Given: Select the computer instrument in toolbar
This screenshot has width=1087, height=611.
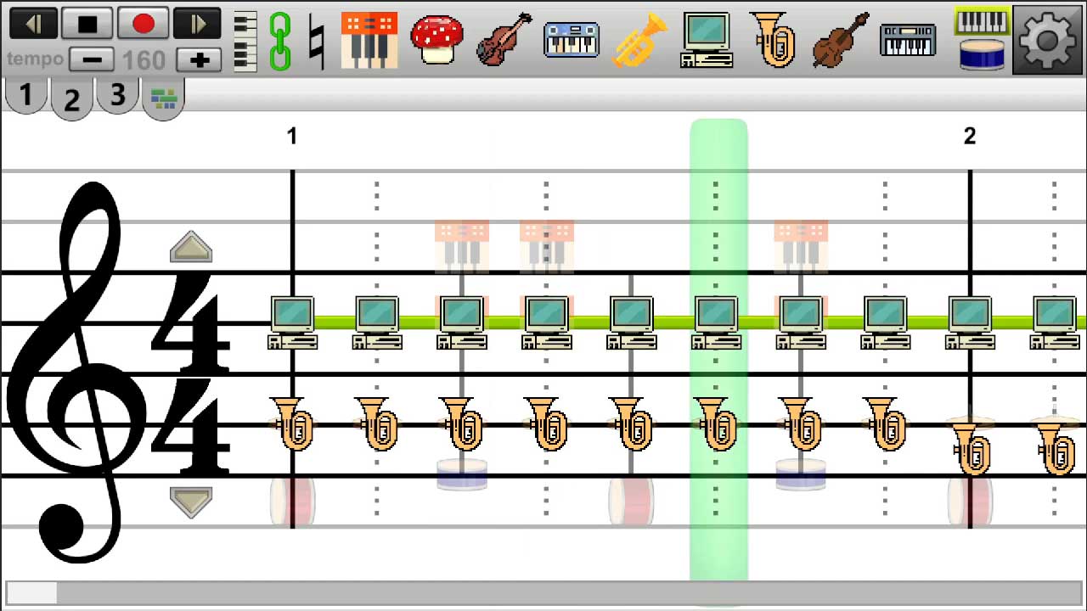Looking at the screenshot, I should pos(707,40).
